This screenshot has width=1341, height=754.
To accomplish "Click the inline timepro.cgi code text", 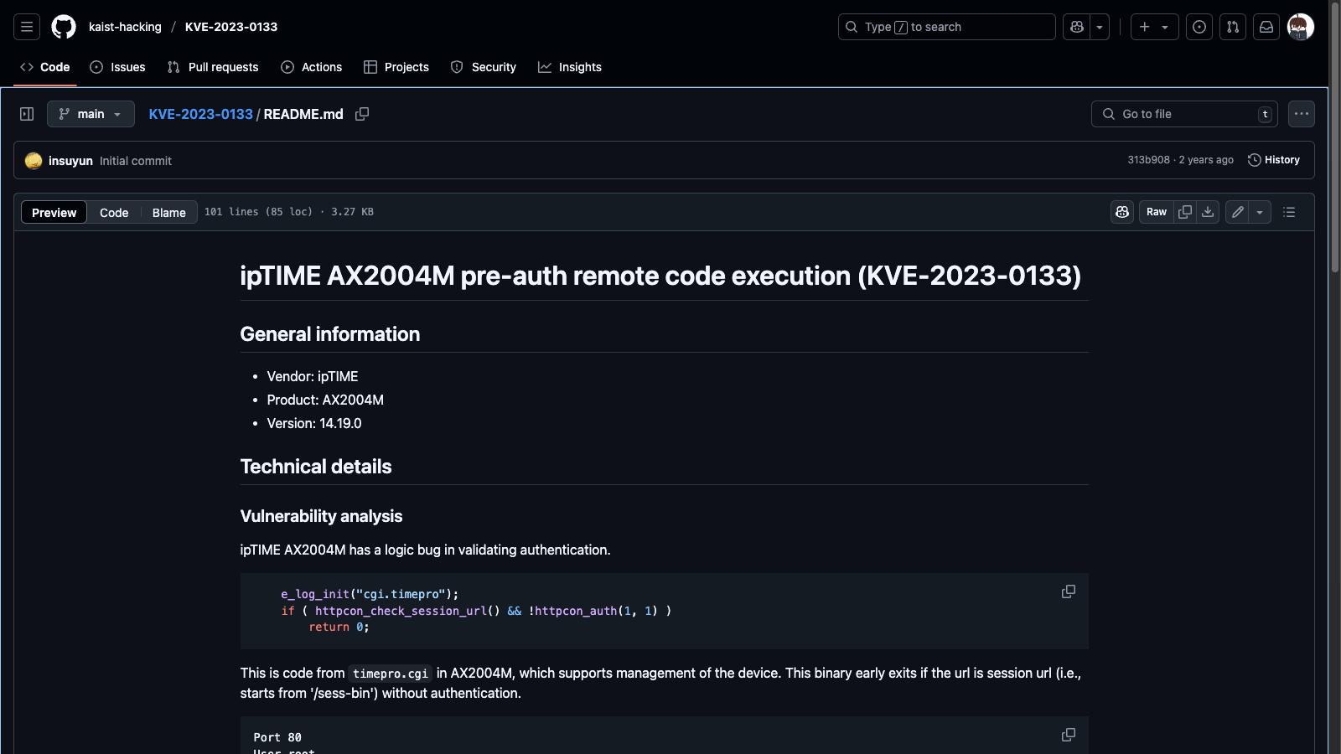I will pyautogui.click(x=391, y=674).
